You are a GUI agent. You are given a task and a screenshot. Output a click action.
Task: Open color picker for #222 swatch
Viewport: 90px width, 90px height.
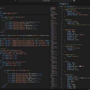80,35
